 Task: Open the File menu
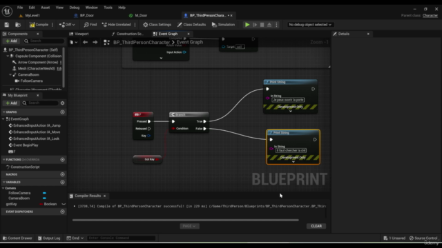(x=20, y=8)
